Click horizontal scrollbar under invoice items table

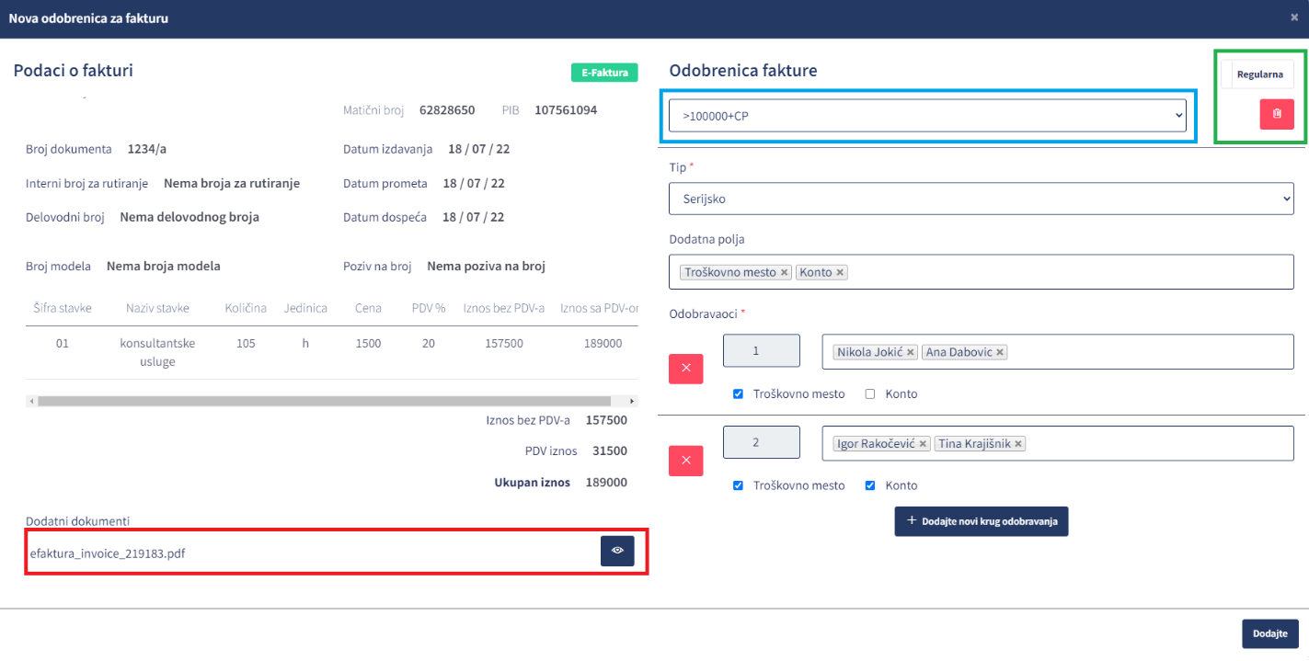click(324, 402)
